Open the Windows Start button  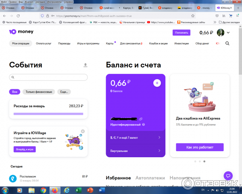[x=5, y=190]
